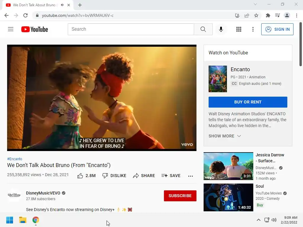Open Soul movie thumbnail
Image resolution: width=303 pixels, height=227 pixels.
pos(228,197)
